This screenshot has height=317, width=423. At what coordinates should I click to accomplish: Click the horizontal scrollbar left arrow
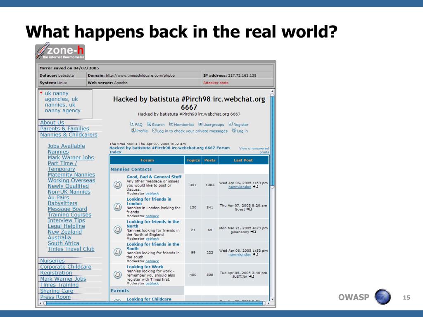click(40, 303)
